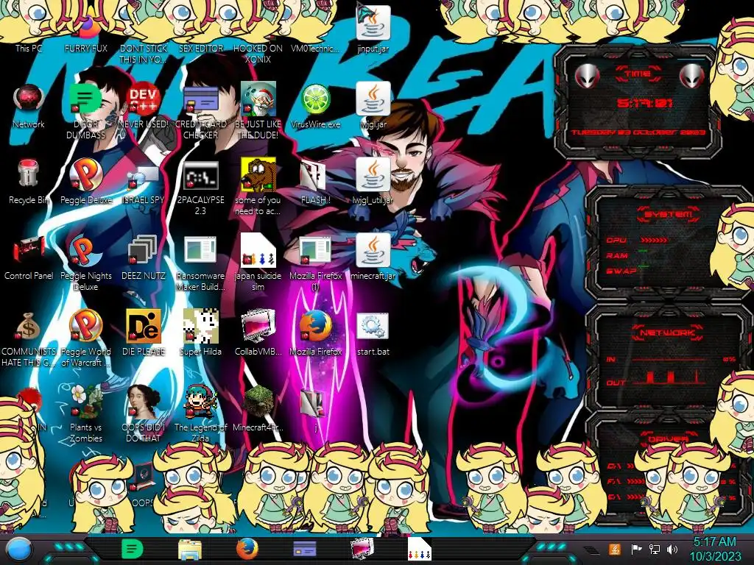Image resolution: width=754 pixels, height=565 pixels.
Task: Click the volume speaker tray icon
Action: coord(672,549)
